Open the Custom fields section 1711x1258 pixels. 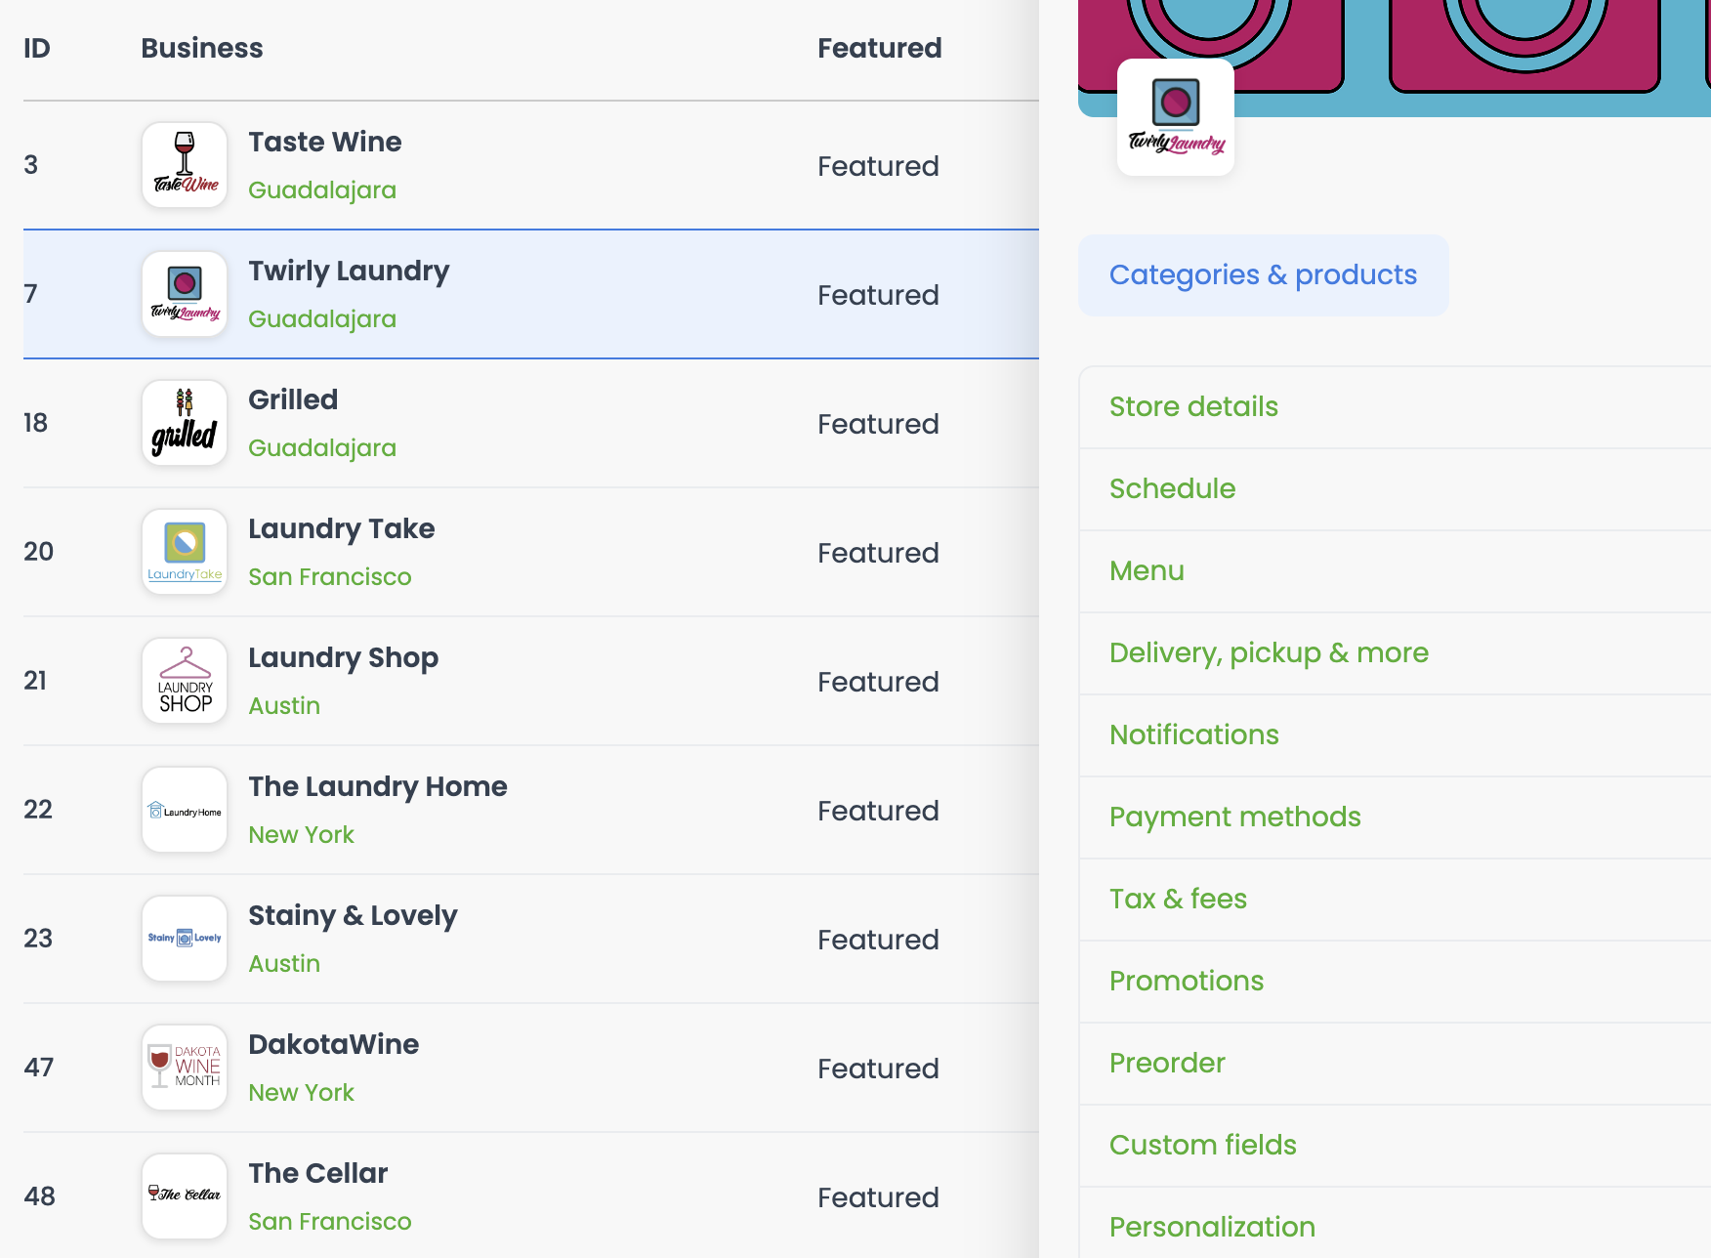tap(1395, 1146)
